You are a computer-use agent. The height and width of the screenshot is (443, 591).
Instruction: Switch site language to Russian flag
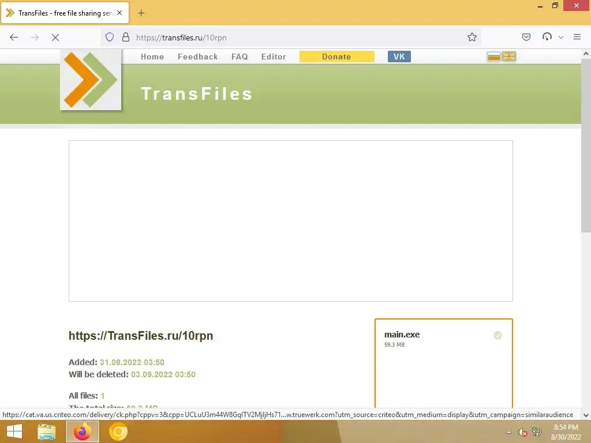494,56
